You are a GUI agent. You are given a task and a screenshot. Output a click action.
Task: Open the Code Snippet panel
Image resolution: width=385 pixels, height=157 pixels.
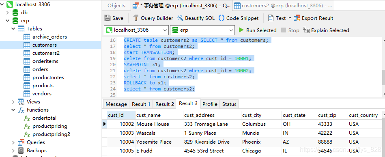click(239, 18)
